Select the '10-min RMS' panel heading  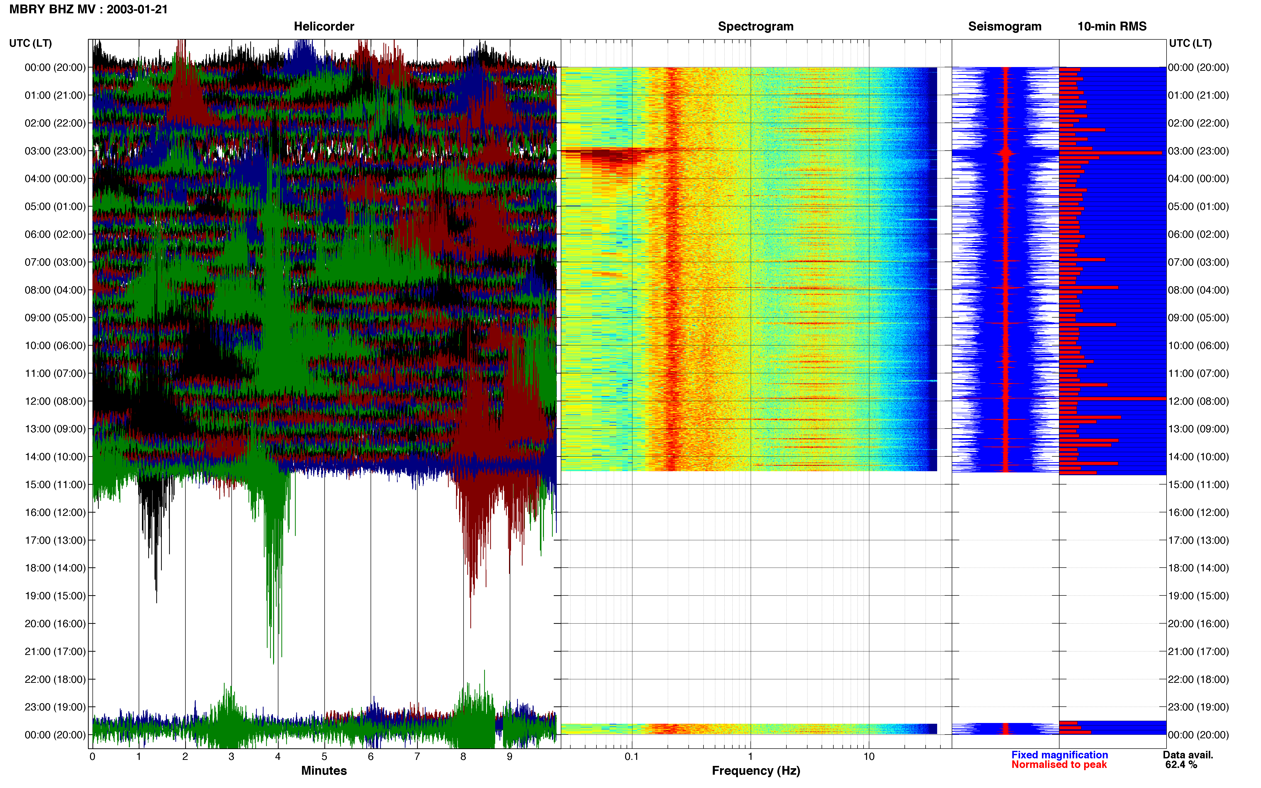tap(1112, 26)
